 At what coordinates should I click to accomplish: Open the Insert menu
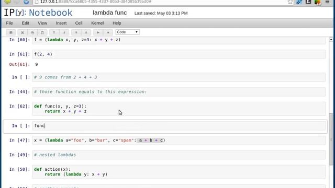[61, 23]
